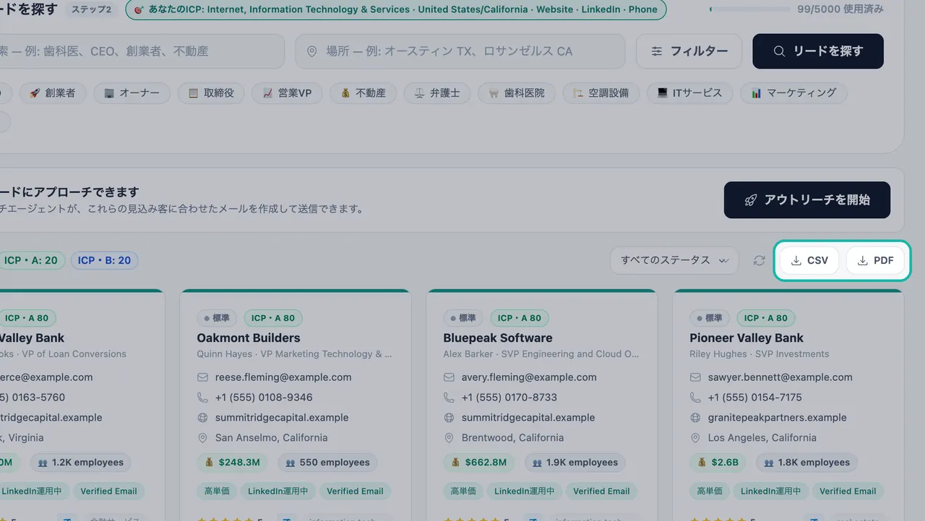
Task: Click the refresh icon beside the status dropdown
Action: [x=759, y=261]
